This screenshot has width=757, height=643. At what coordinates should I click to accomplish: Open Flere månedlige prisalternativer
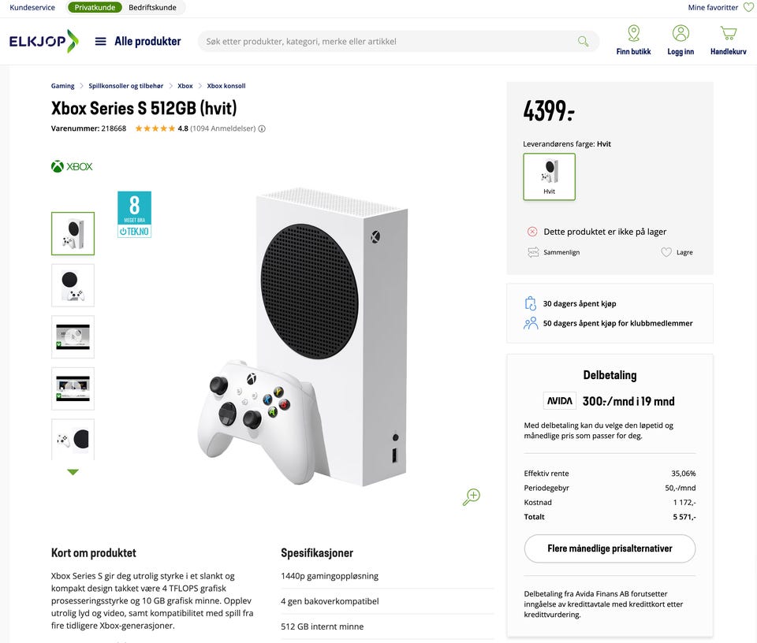pos(610,548)
